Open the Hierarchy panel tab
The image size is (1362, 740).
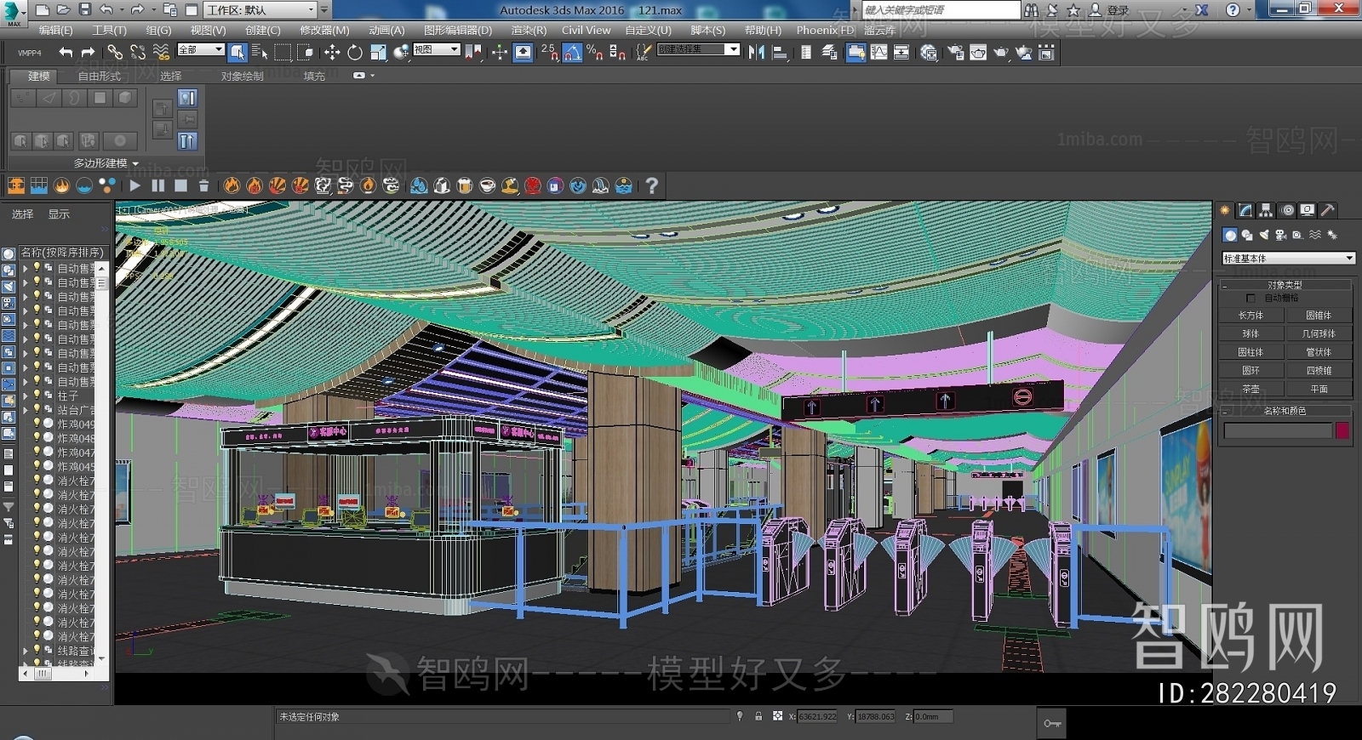coord(1266,210)
